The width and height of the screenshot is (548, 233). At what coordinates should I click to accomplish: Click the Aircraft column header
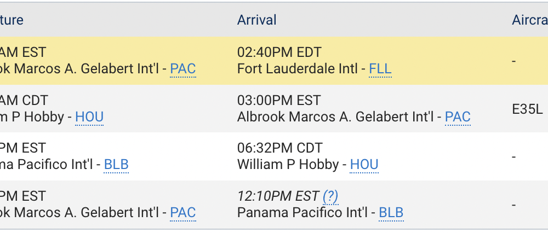pyautogui.click(x=530, y=20)
